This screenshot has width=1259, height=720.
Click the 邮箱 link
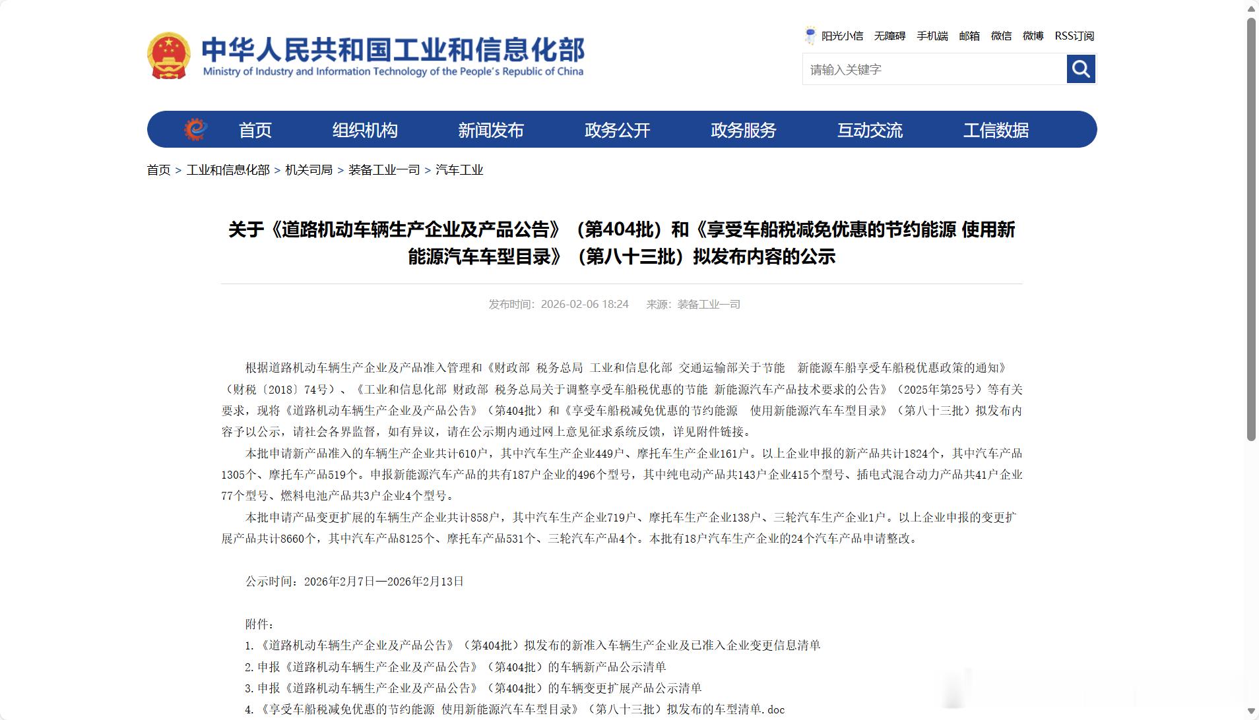tap(969, 36)
